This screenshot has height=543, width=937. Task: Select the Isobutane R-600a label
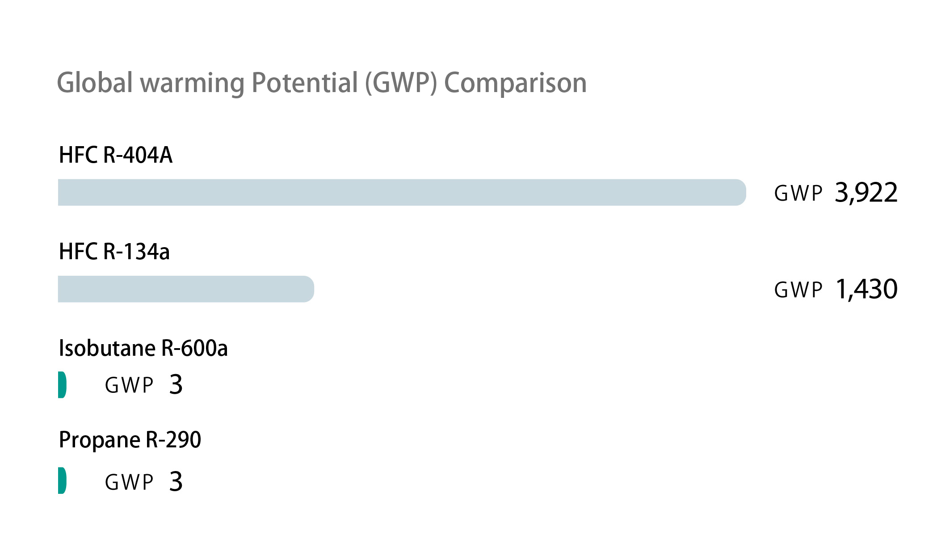(x=143, y=348)
